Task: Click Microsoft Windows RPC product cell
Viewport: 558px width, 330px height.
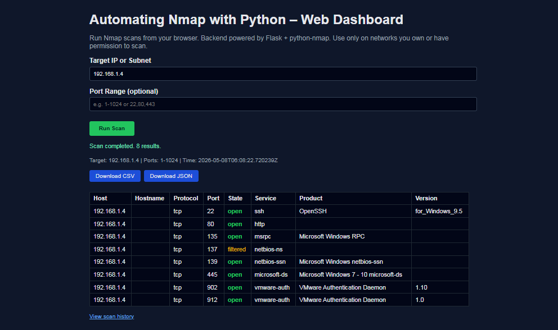Action: coord(353,236)
